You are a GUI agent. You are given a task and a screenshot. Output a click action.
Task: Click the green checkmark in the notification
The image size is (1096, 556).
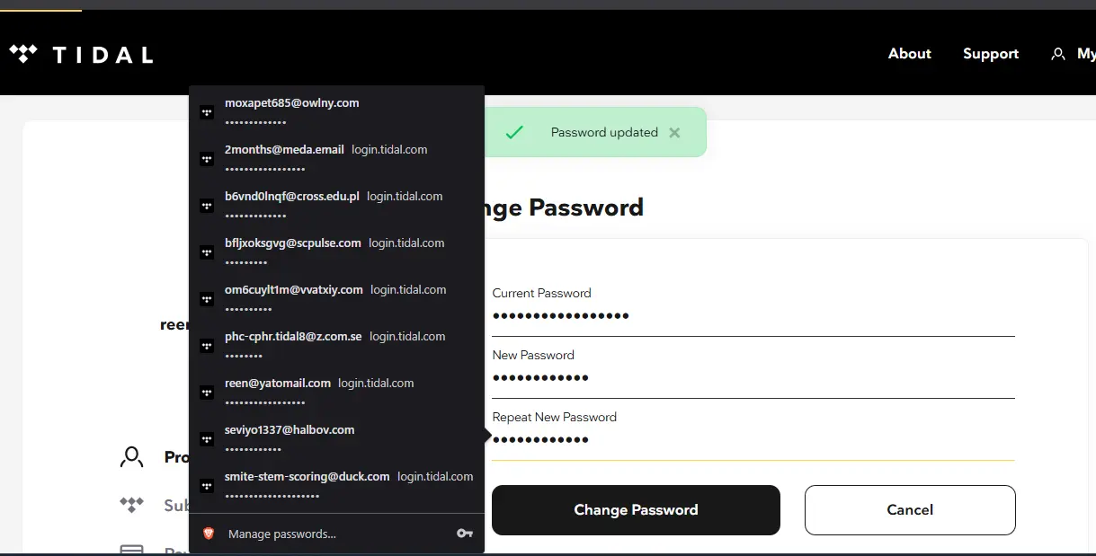coord(514,132)
